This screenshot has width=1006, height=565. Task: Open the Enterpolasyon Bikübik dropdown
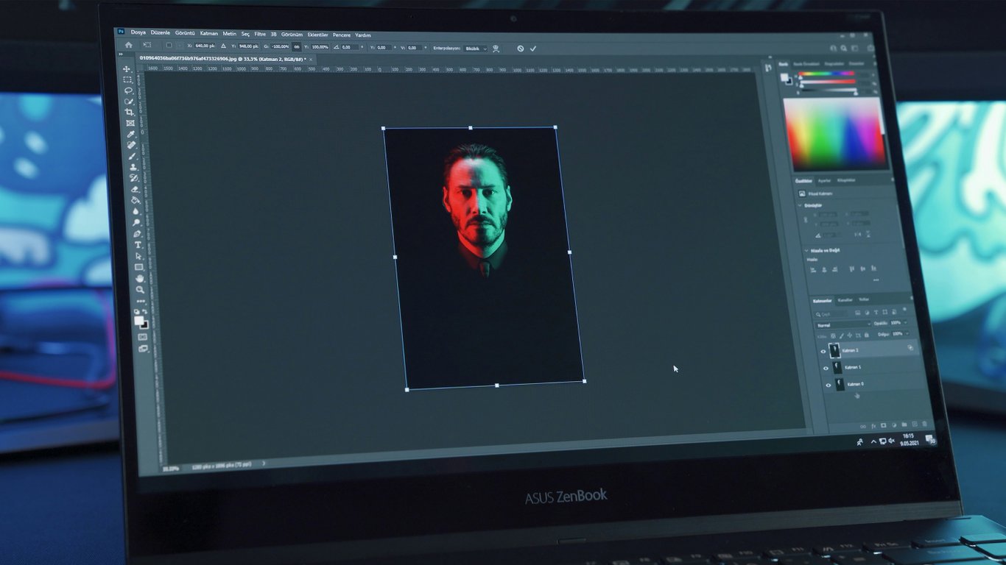tap(475, 49)
